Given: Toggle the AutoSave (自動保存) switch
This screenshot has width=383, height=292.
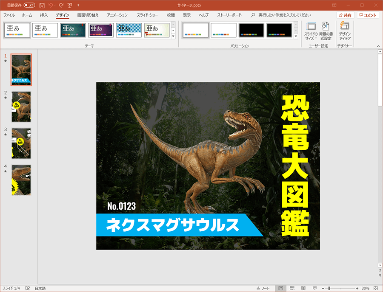Looking at the screenshot, I should 29,5.
